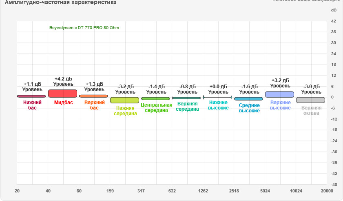
Task: Click the Нижние высокие band name
Action: [x=218, y=105]
